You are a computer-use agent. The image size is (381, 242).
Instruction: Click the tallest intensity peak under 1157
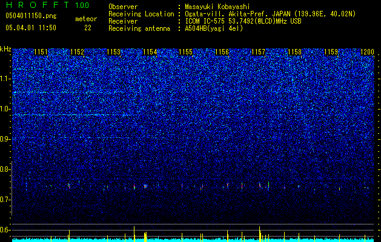coord(259,234)
